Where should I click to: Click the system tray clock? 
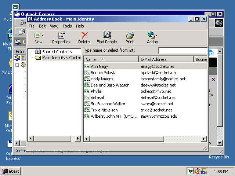point(221,172)
